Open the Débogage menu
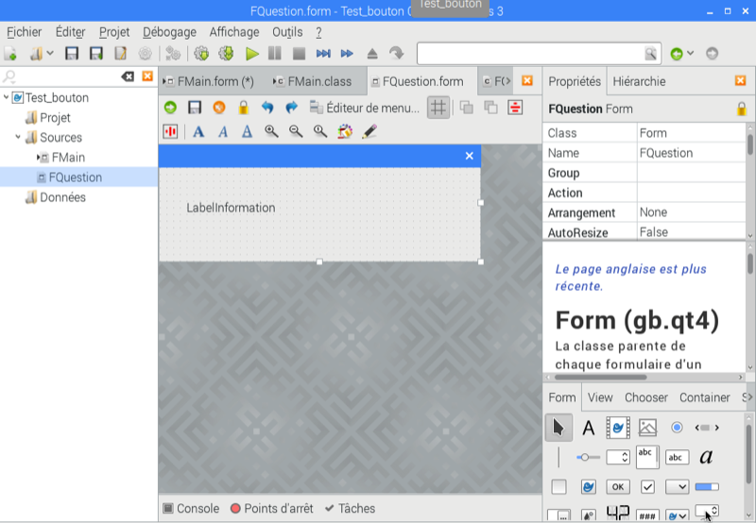 point(169,32)
